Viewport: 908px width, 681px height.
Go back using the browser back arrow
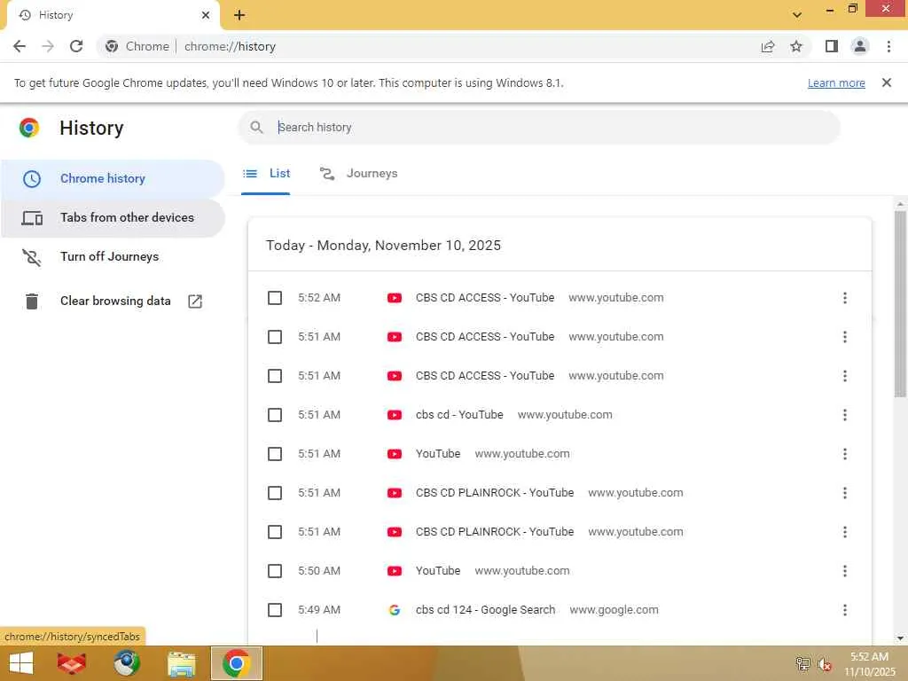[x=20, y=46]
